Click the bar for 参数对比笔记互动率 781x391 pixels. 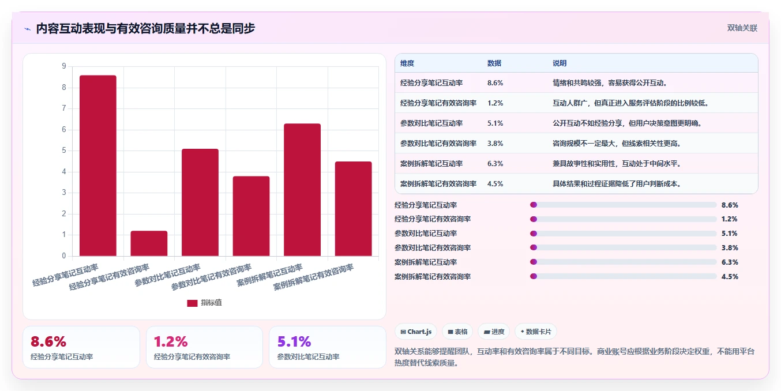pos(200,202)
